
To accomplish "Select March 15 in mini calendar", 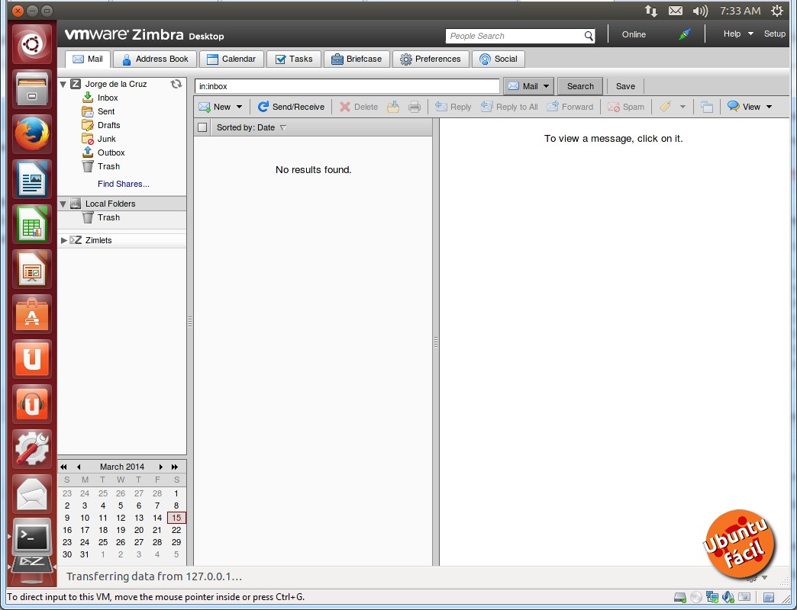I will coord(176,518).
